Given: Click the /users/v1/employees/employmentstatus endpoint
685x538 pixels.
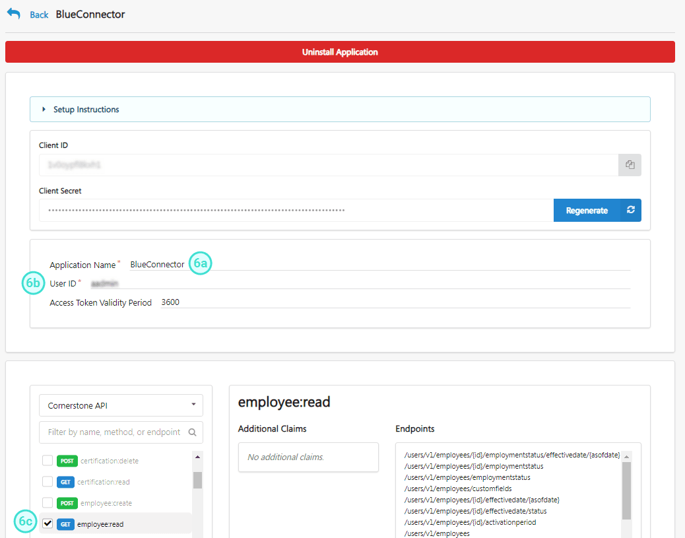Looking at the screenshot, I should (x=467, y=478).
